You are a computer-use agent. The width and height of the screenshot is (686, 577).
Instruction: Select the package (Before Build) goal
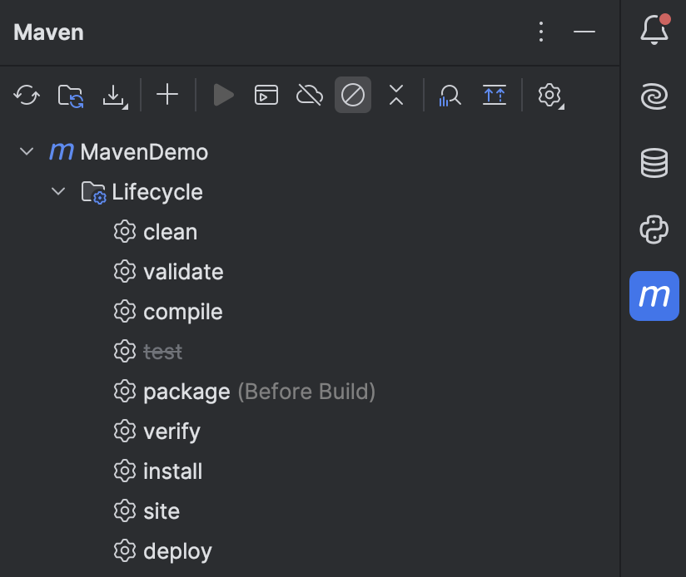tap(186, 391)
